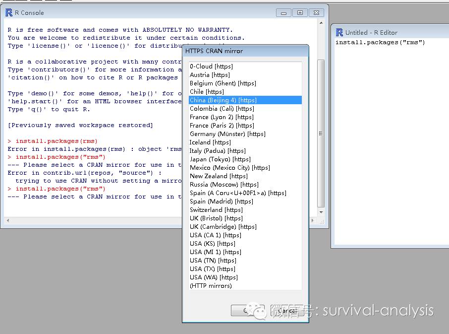Click the last install.packages("rms") console line

tap(60, 189)
